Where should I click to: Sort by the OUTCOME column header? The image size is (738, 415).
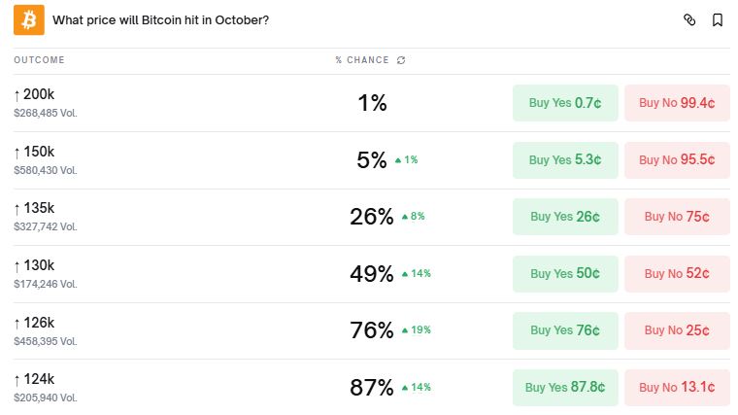click(x=39, y=60)
